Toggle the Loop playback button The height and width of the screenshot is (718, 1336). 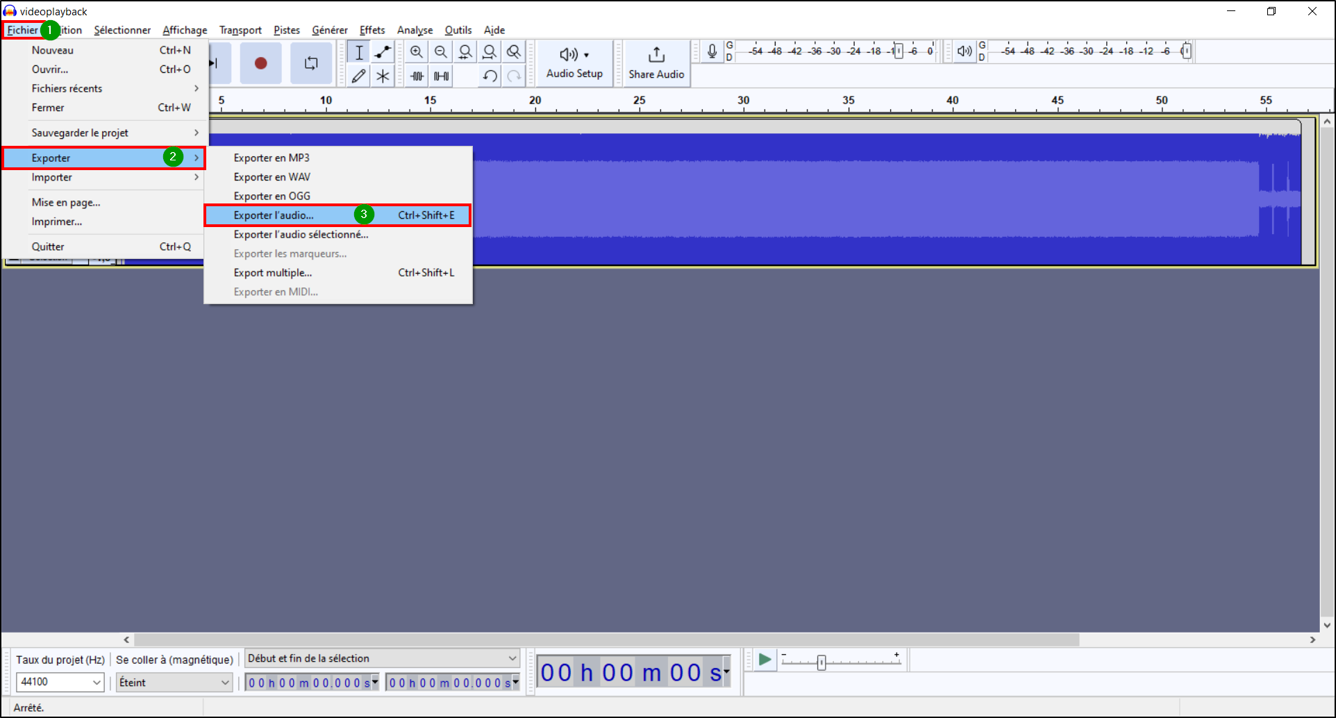coord(311,63)
